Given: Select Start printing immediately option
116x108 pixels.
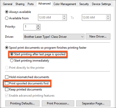Looking at the screenshot, I should point(12,61).
